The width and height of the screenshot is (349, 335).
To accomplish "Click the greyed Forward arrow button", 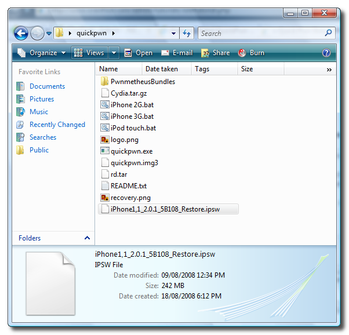I will coord(37,33).
